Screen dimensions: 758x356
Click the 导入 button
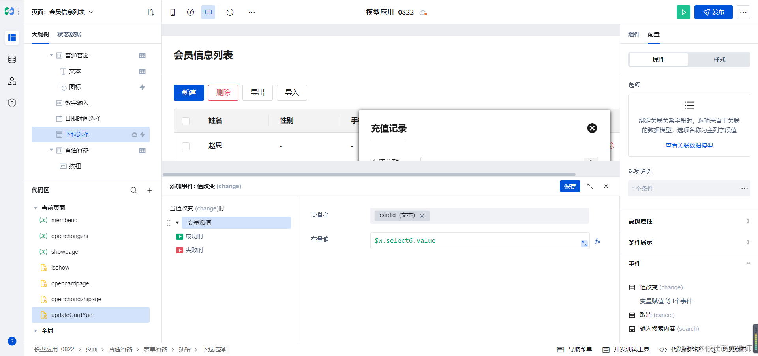(x=292, y=93)
